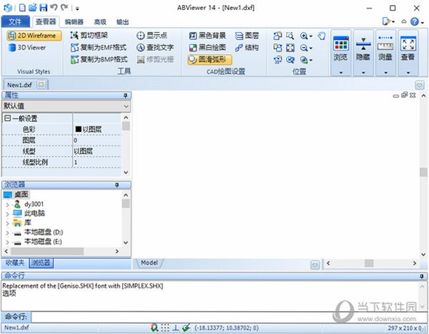Viewport: 429px width, 334px height.
Task: Click the drawing area horizontal scrollbar thumb
Action: (x=369, y=263)
